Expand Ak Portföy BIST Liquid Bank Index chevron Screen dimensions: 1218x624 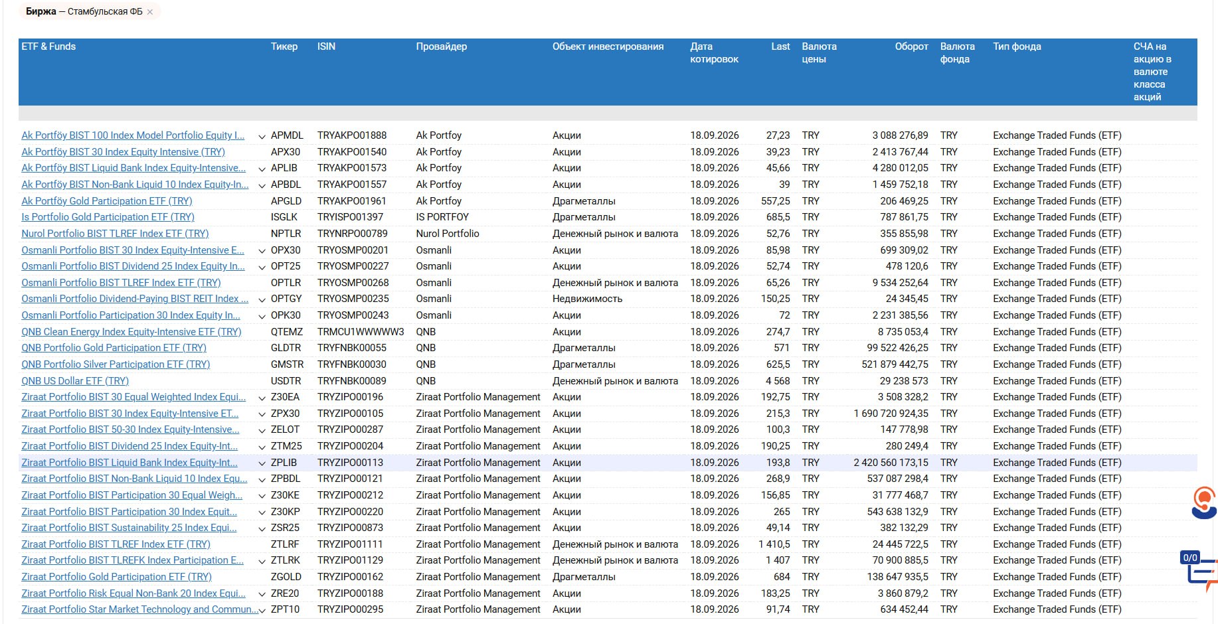(262, 169)
